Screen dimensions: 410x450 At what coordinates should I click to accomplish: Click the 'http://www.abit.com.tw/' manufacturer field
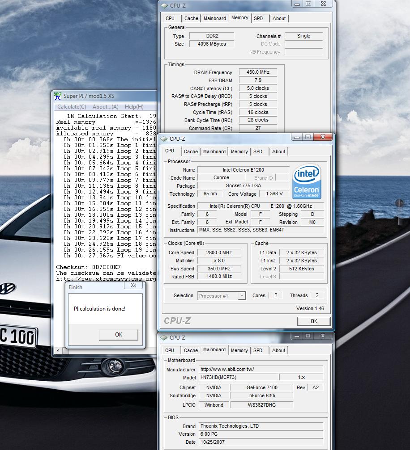coord(261,370)
